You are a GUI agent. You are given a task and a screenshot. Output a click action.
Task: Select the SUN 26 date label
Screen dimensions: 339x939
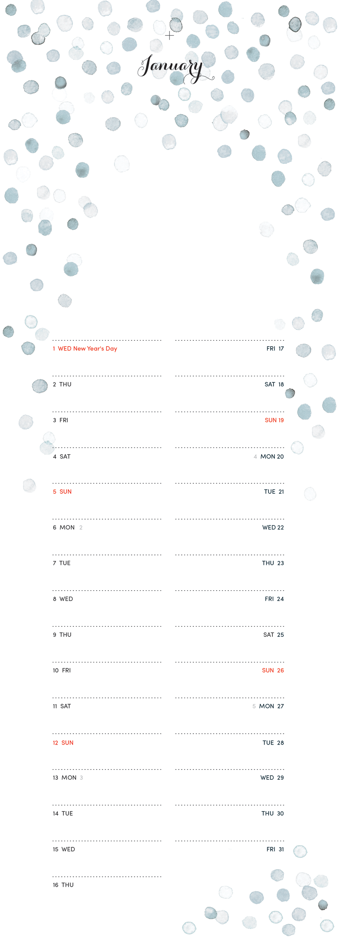click(273, 670)
